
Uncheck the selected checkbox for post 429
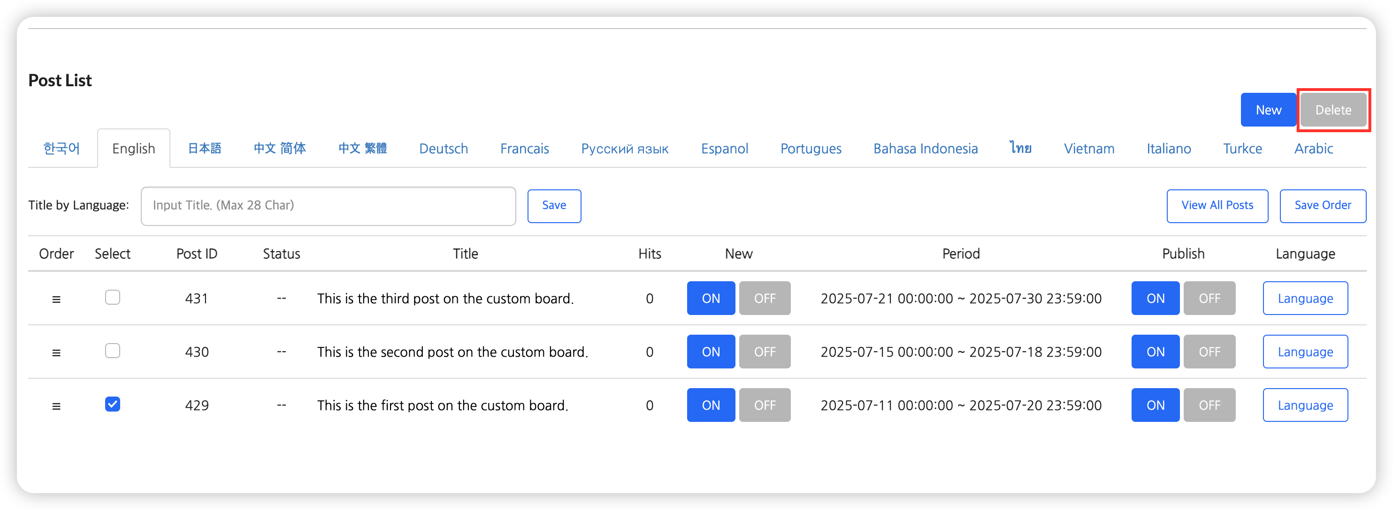pyautogui.click(x=113, y=404)
